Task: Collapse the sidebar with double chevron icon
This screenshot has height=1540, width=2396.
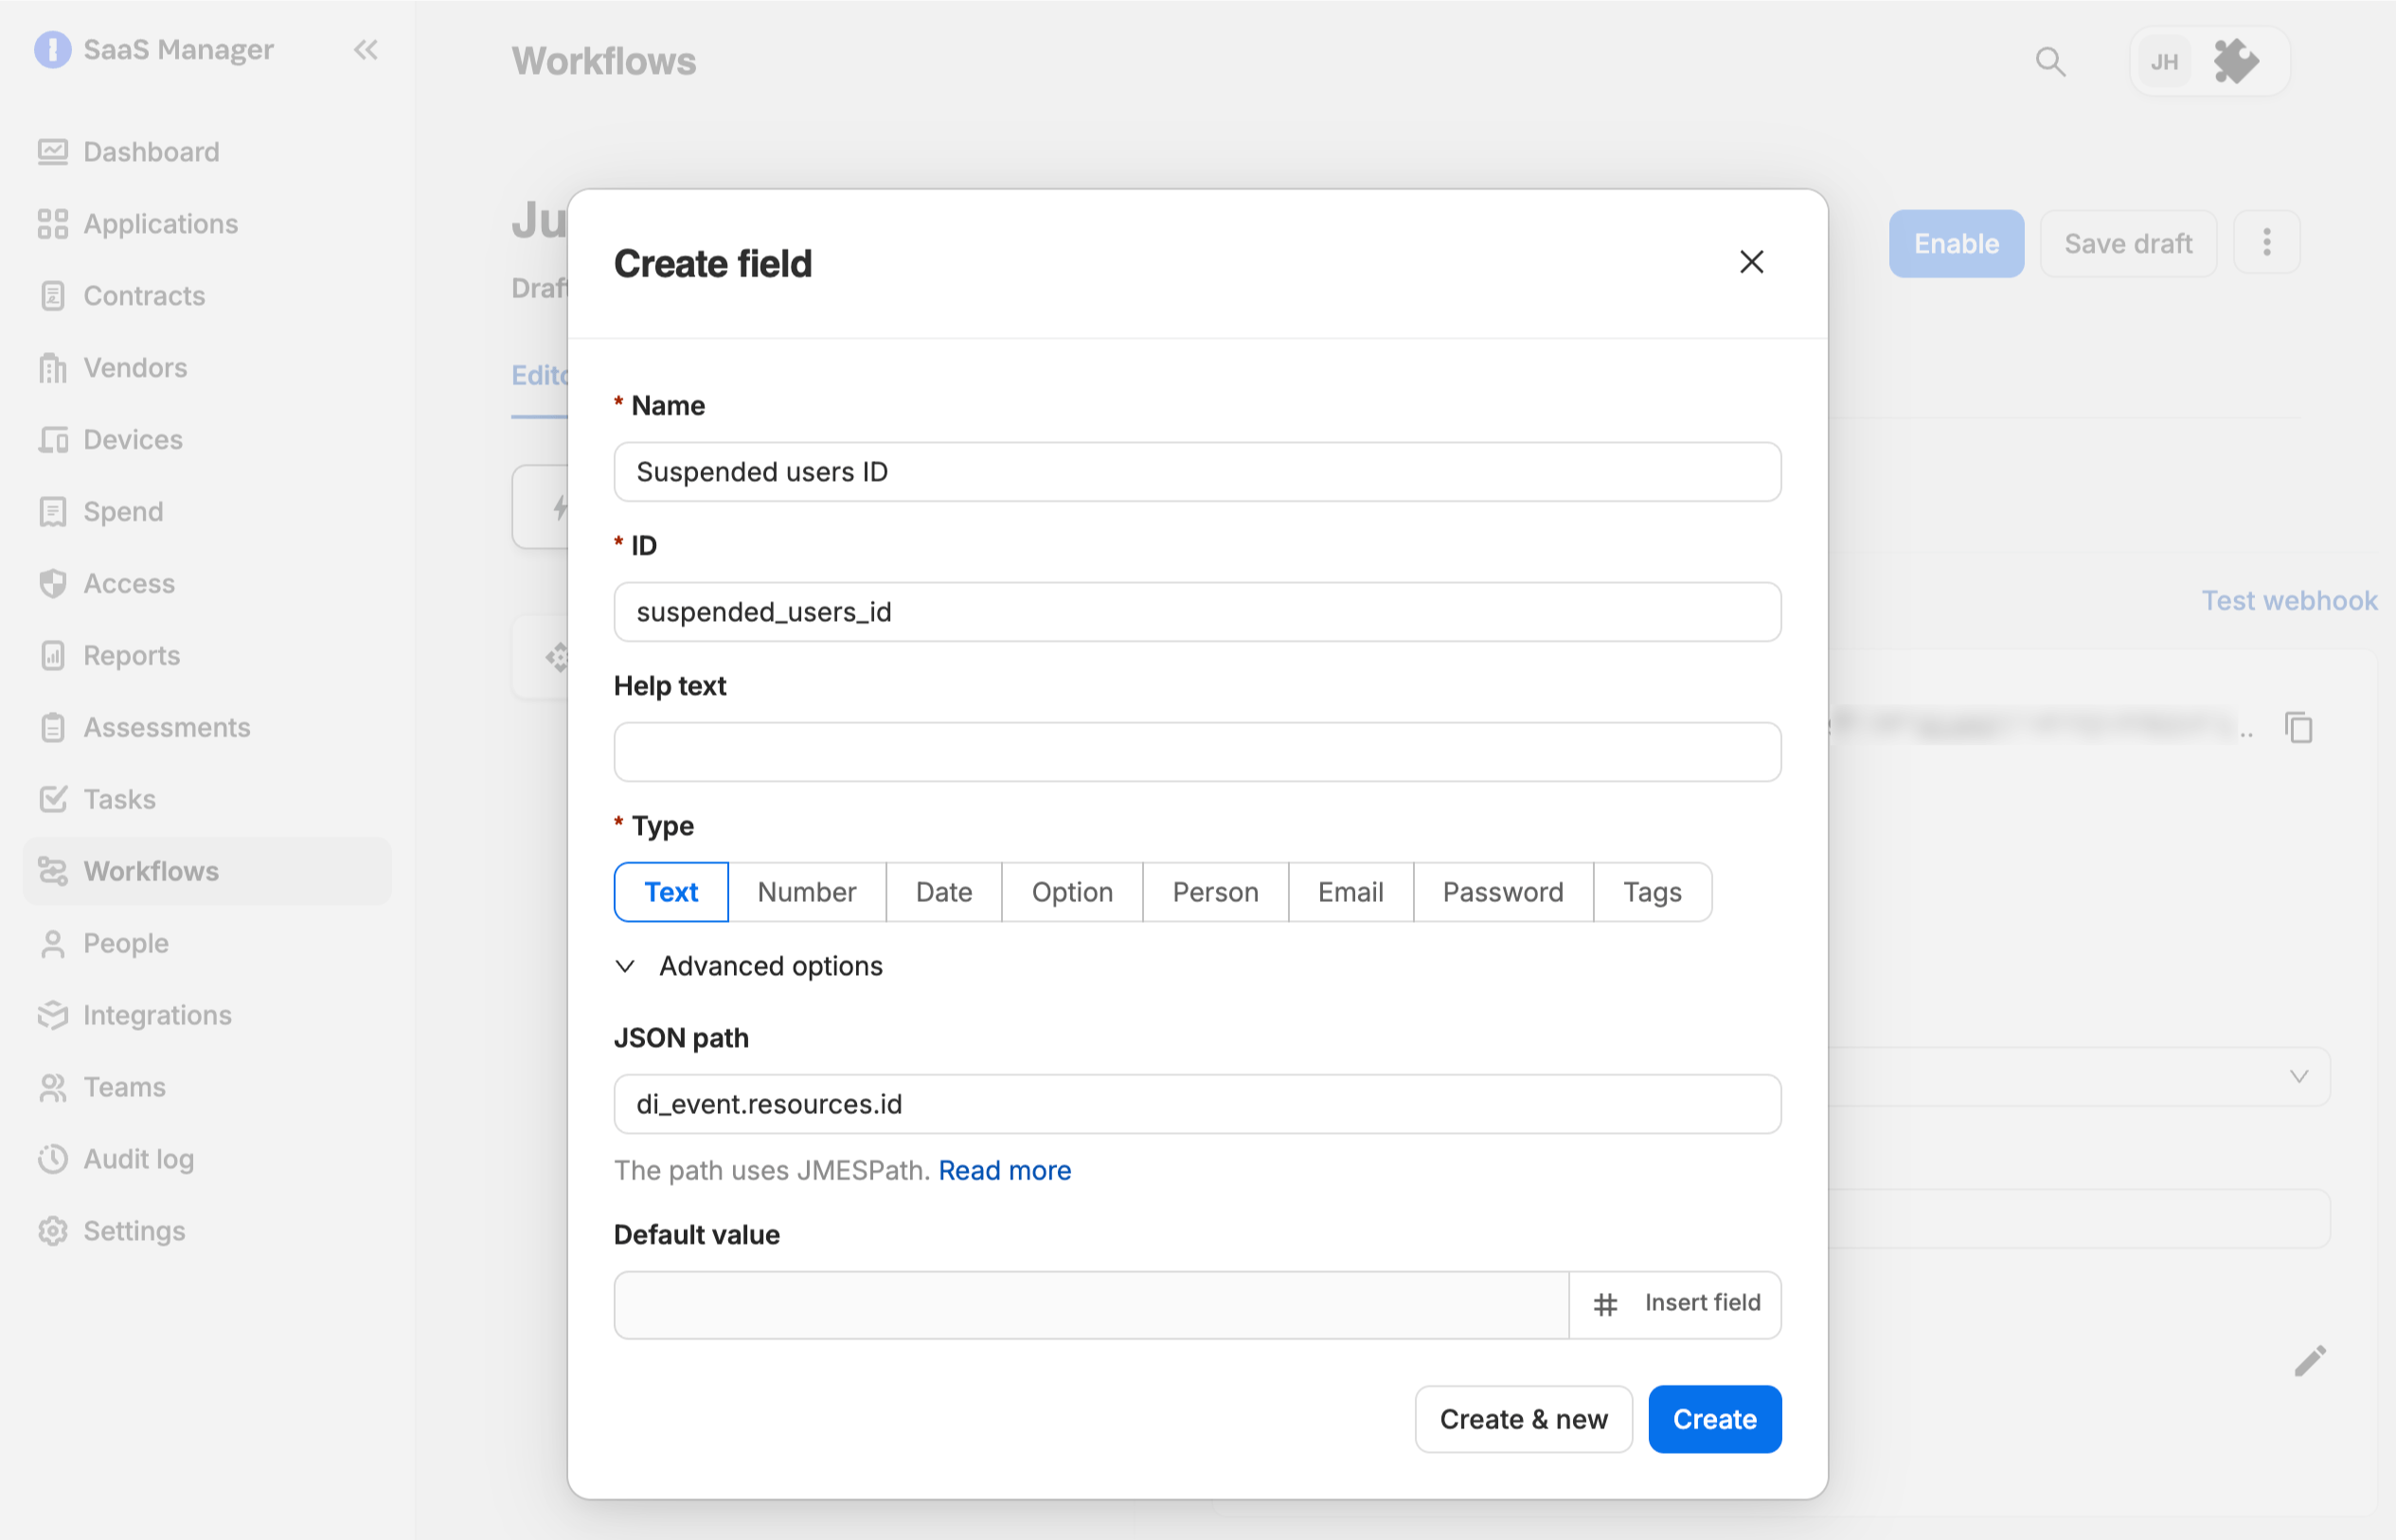Action: 367,50
